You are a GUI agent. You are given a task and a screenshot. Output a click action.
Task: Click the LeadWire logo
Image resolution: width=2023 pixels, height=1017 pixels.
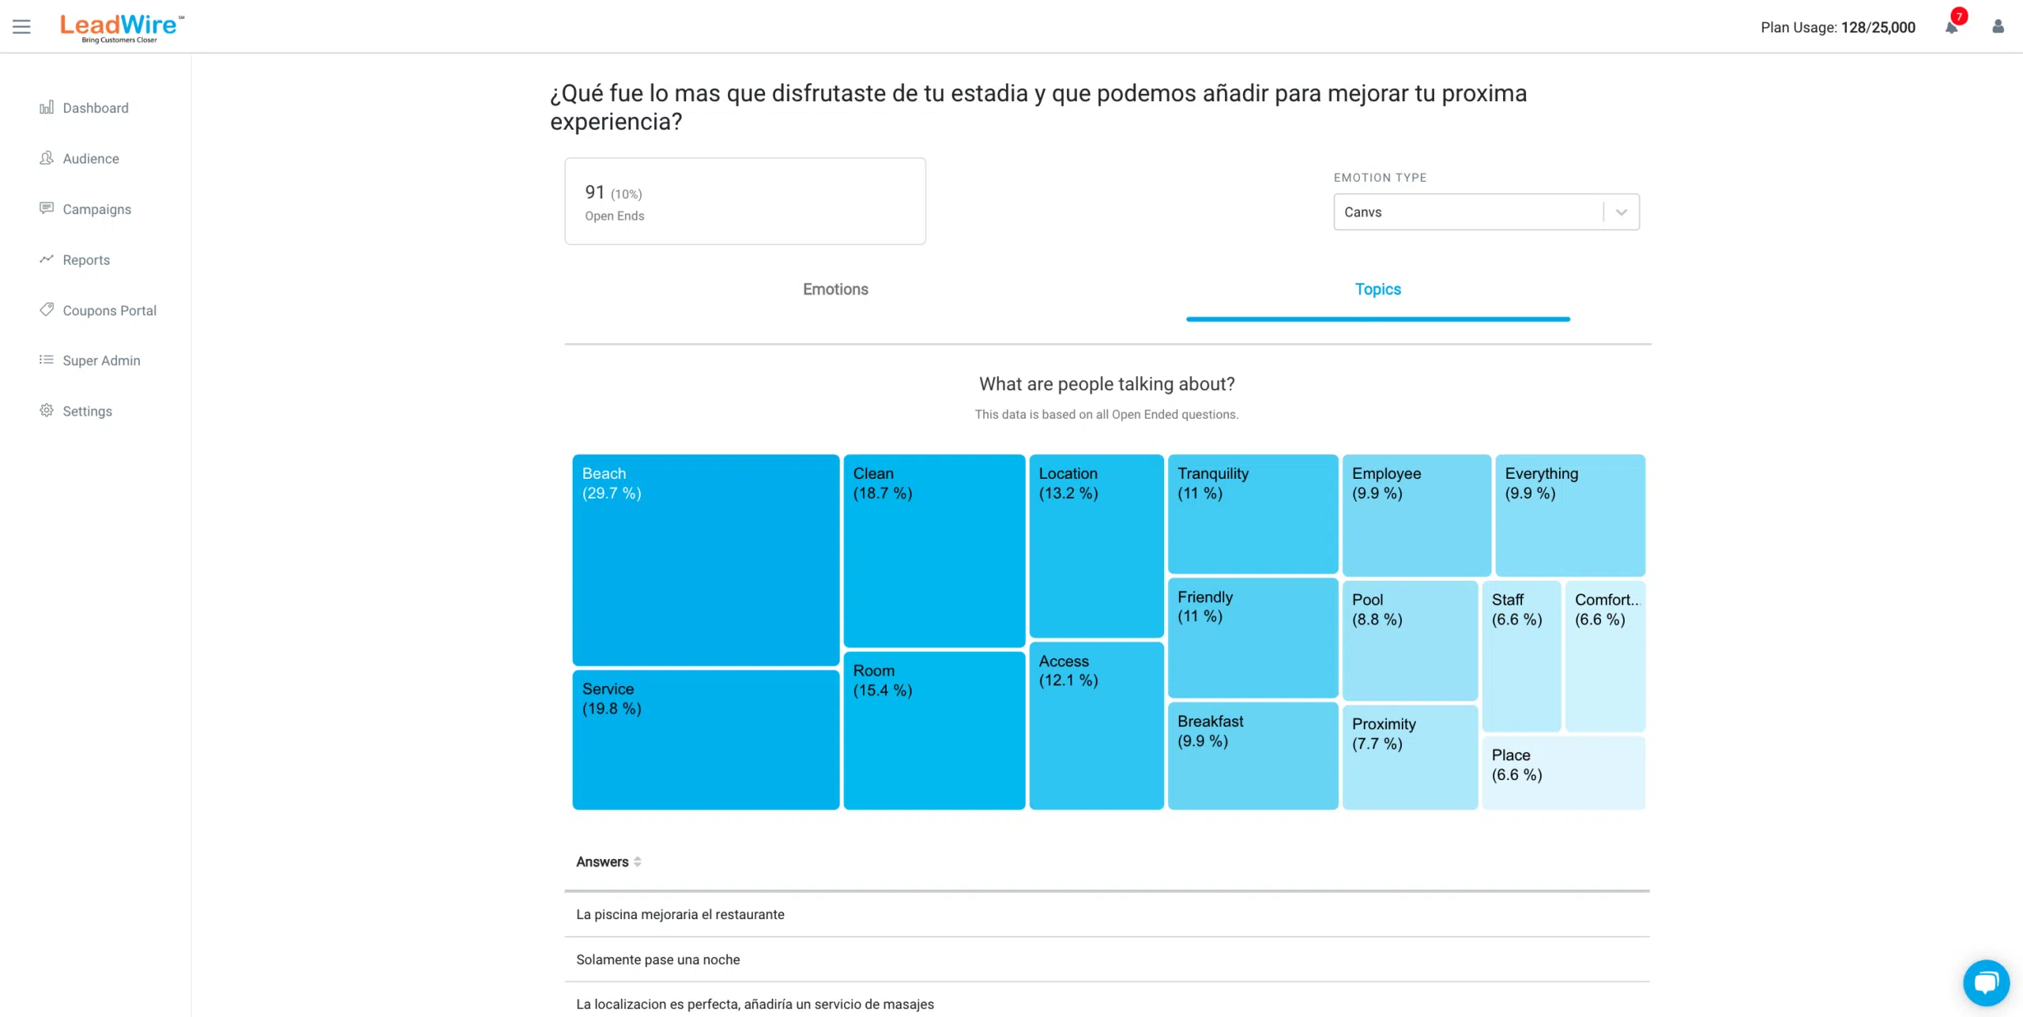122,28
